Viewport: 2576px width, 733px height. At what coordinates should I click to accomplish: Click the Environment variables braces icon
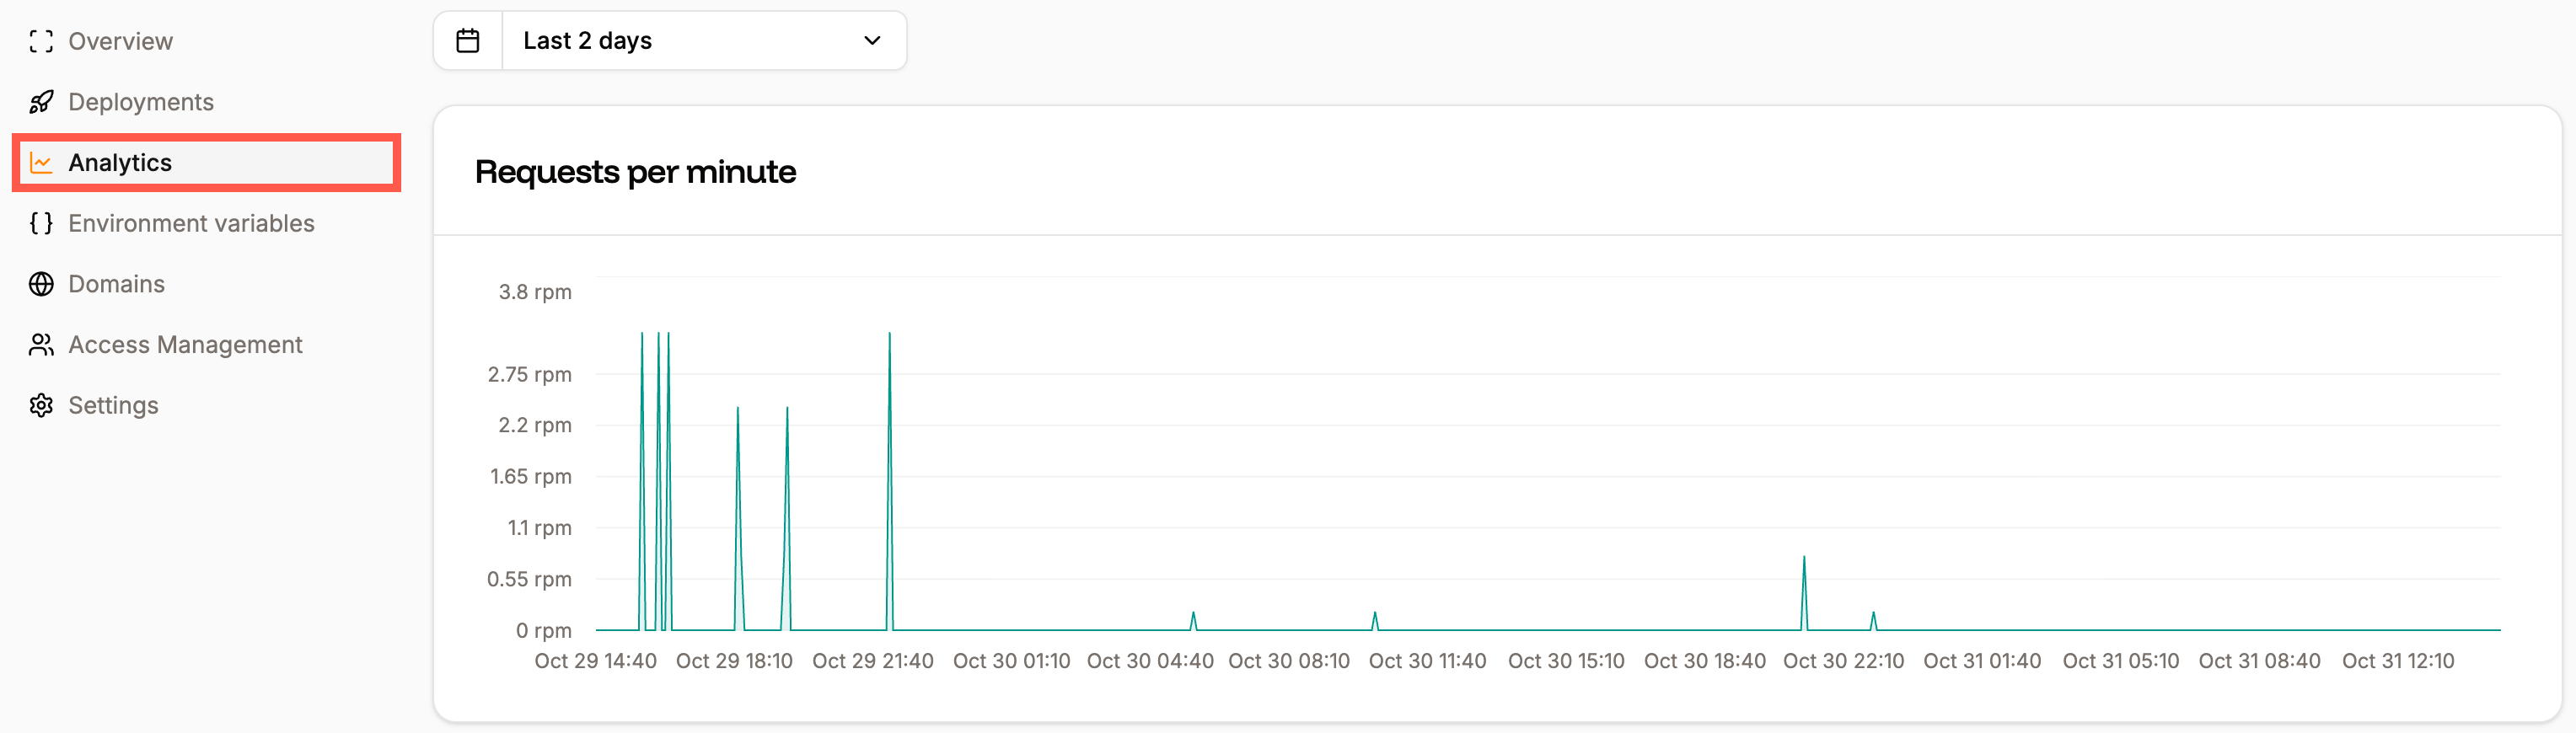click(41, 223)
